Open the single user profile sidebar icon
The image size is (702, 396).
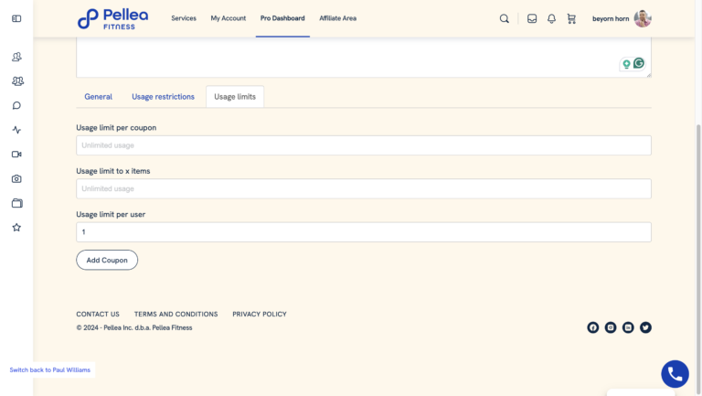pyautogui.click(x=16, y=57)
